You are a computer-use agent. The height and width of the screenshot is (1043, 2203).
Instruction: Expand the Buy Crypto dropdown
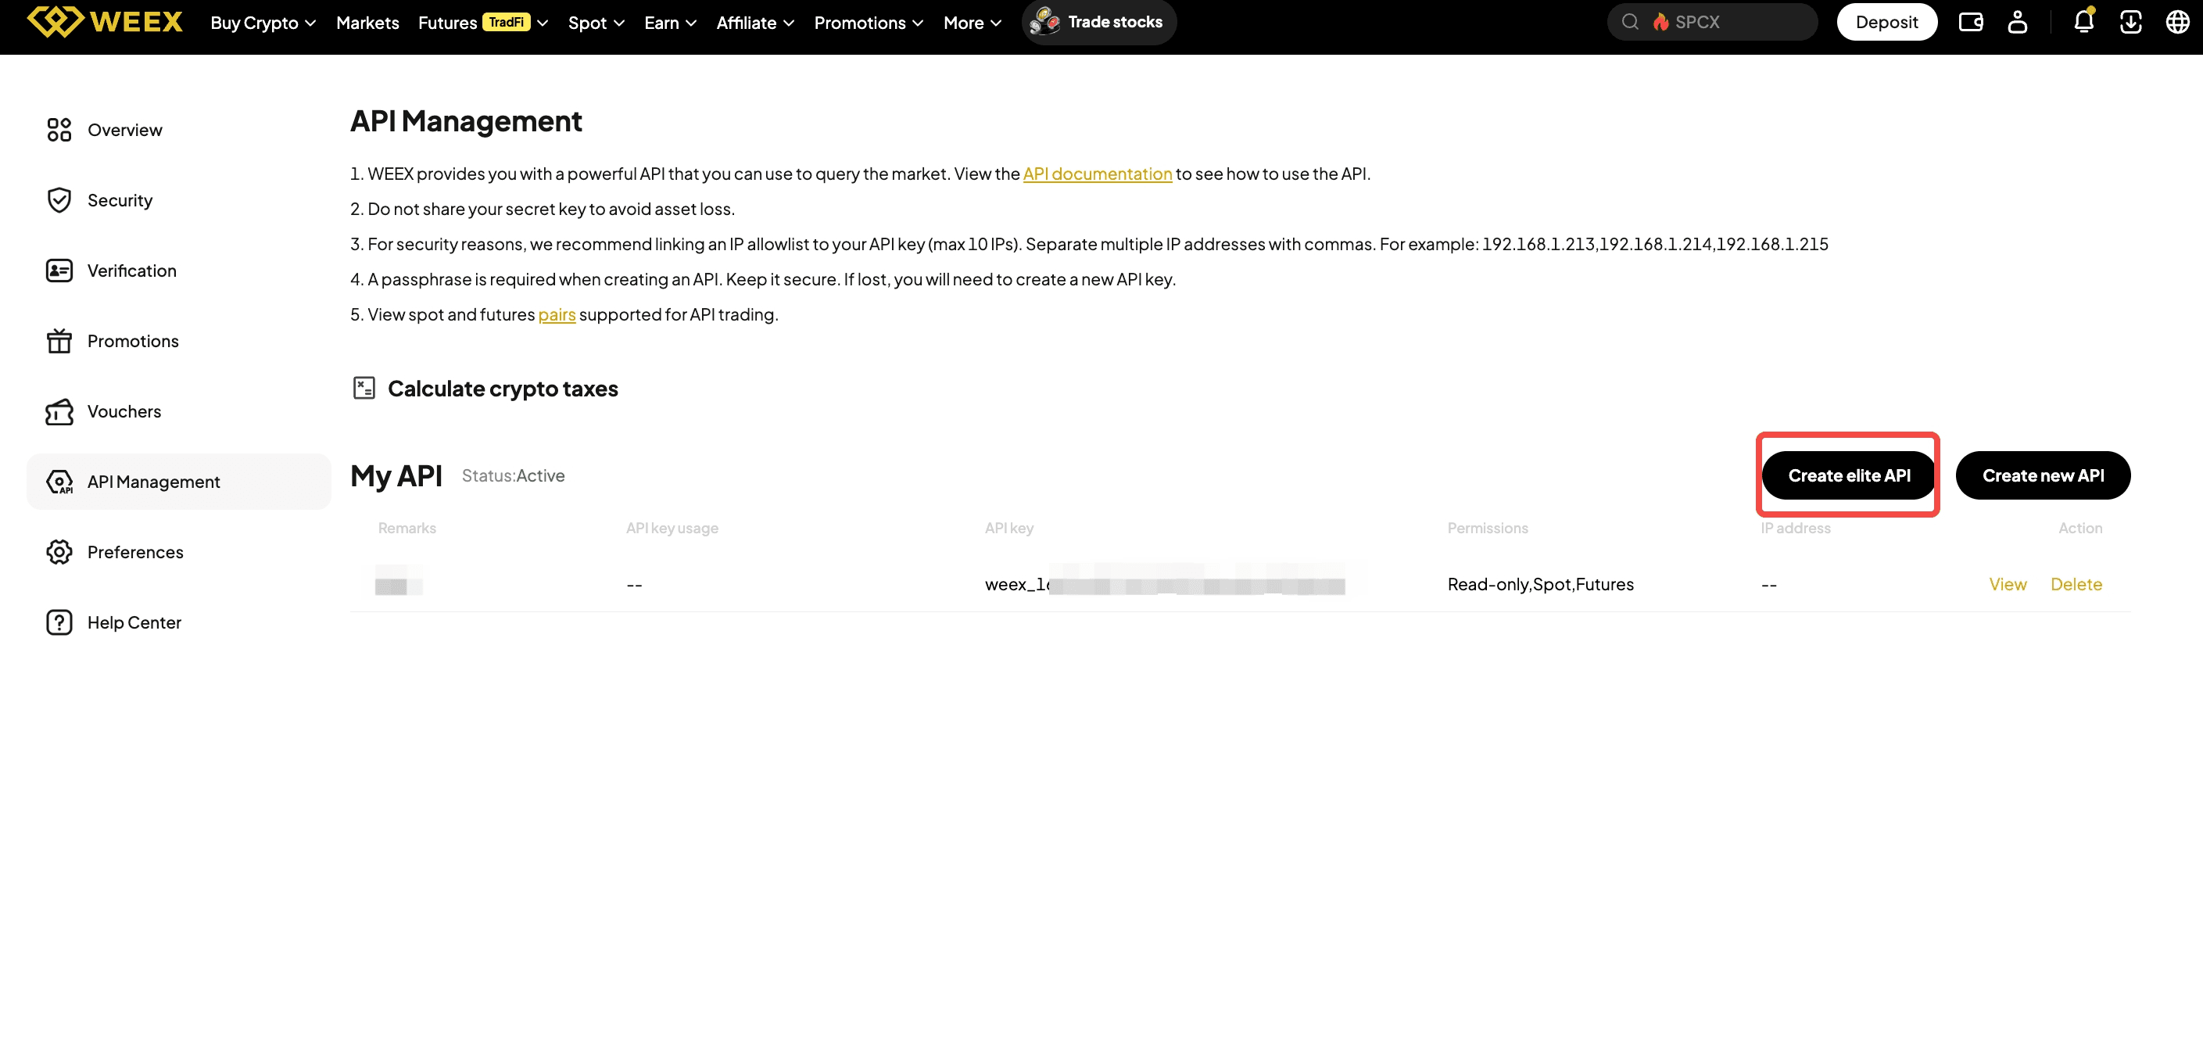pos(263,23)
